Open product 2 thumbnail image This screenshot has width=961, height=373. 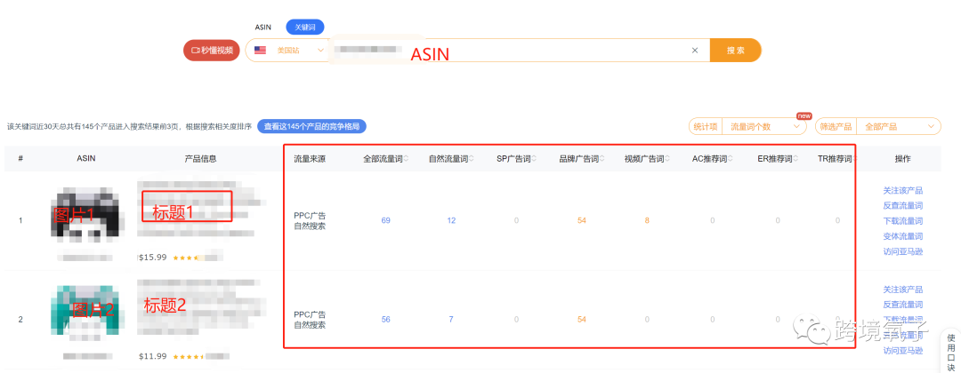click(x=87, y=312)
